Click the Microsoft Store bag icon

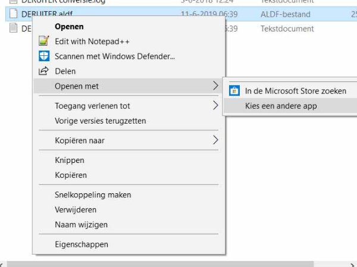[x=234, y=91]
